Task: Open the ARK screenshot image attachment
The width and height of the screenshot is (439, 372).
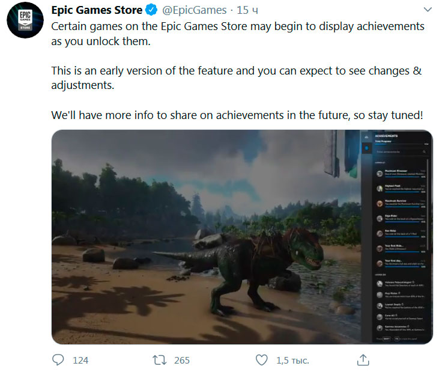Action: pos(204,237)
